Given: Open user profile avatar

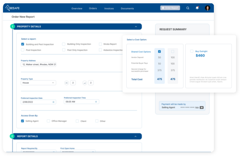Looking at the screenshot, I should [207, 8].
